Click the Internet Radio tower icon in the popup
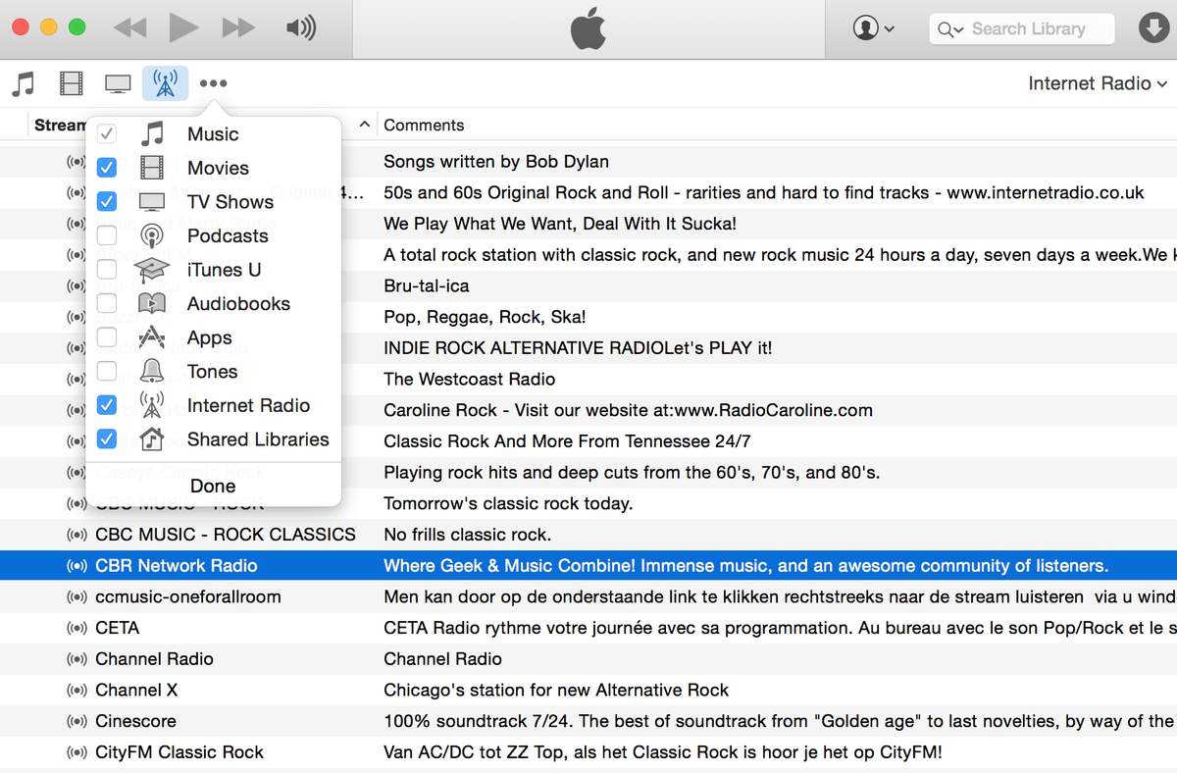 (x=152, y=405)
